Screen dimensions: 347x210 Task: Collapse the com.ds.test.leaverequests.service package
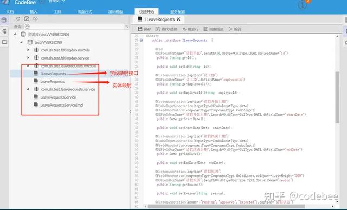point(28,89)
